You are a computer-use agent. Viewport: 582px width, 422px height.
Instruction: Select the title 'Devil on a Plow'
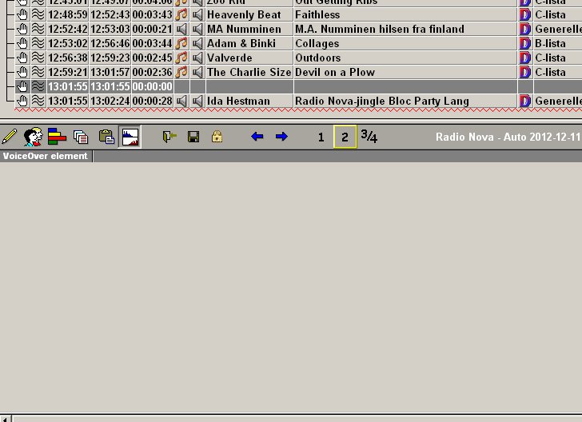[x=335, y=72]
